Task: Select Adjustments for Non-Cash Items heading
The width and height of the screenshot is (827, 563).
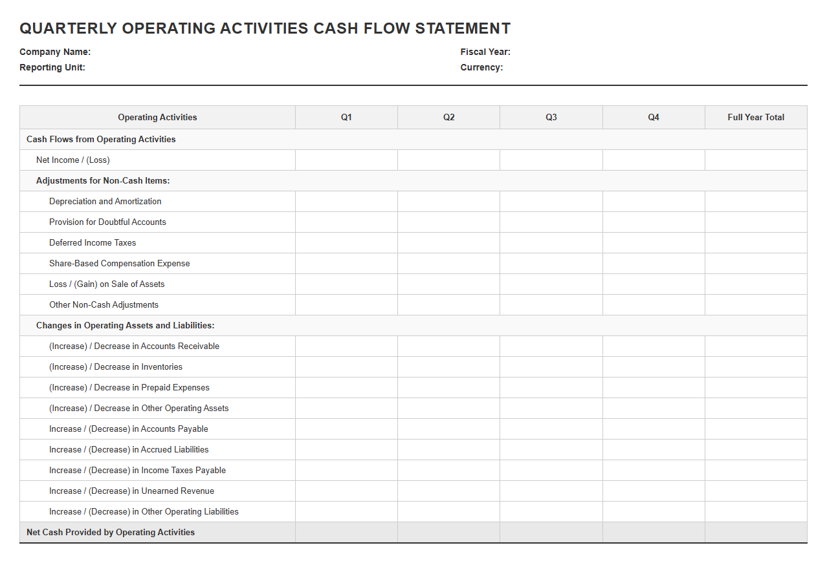Action: tap(103, 180)
